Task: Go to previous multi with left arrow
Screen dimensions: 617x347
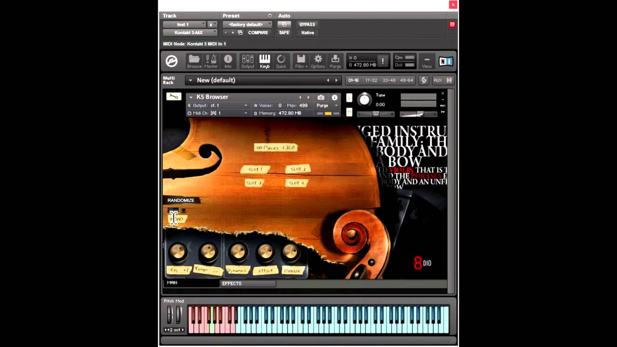Action: (x=328, y=80)
